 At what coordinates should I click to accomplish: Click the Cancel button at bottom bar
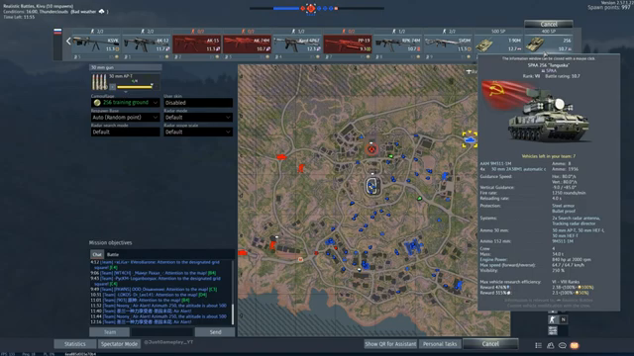[490, 344]
